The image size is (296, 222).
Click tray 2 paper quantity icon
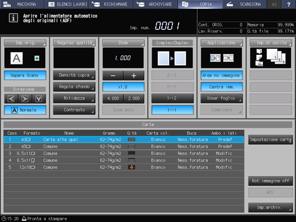pyautogui.click(x=132, y=146)
